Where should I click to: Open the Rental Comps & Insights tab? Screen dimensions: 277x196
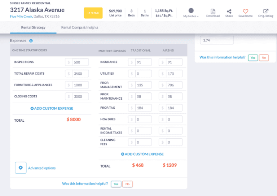pyautogui.click(x=80, y=27)
